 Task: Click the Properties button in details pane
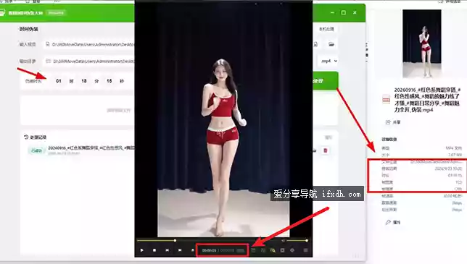point(393,222)
